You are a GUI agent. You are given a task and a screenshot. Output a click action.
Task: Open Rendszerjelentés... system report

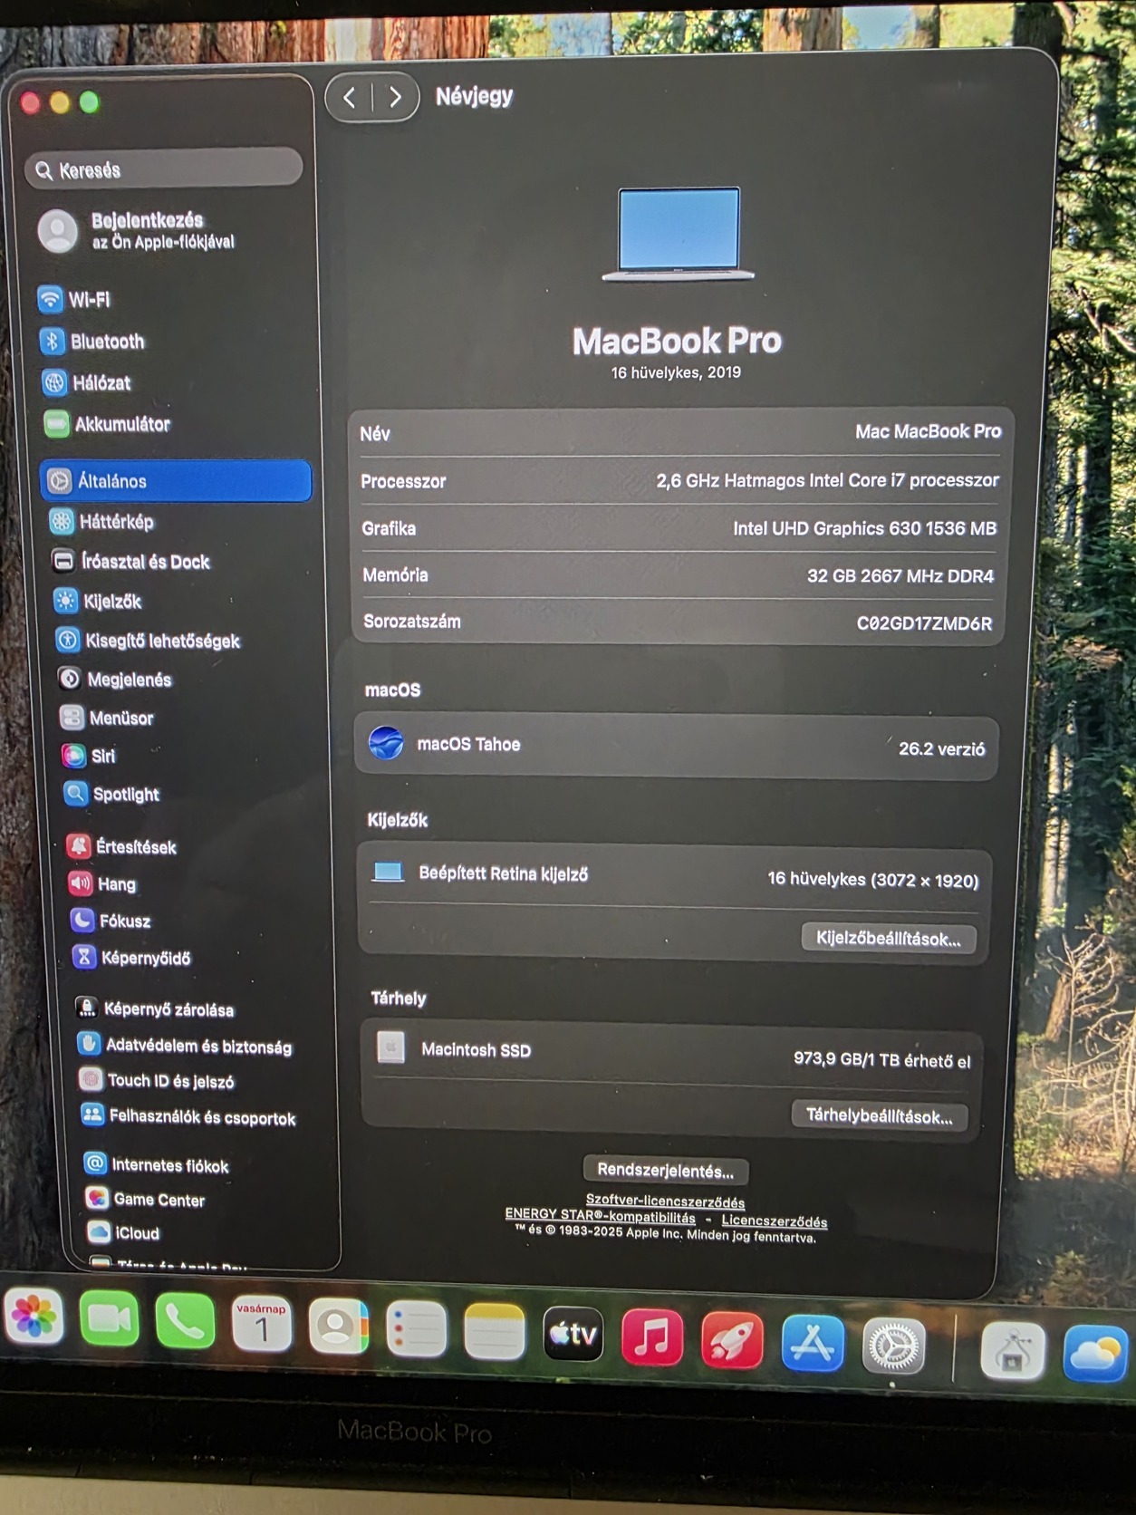pos(665,1171)
